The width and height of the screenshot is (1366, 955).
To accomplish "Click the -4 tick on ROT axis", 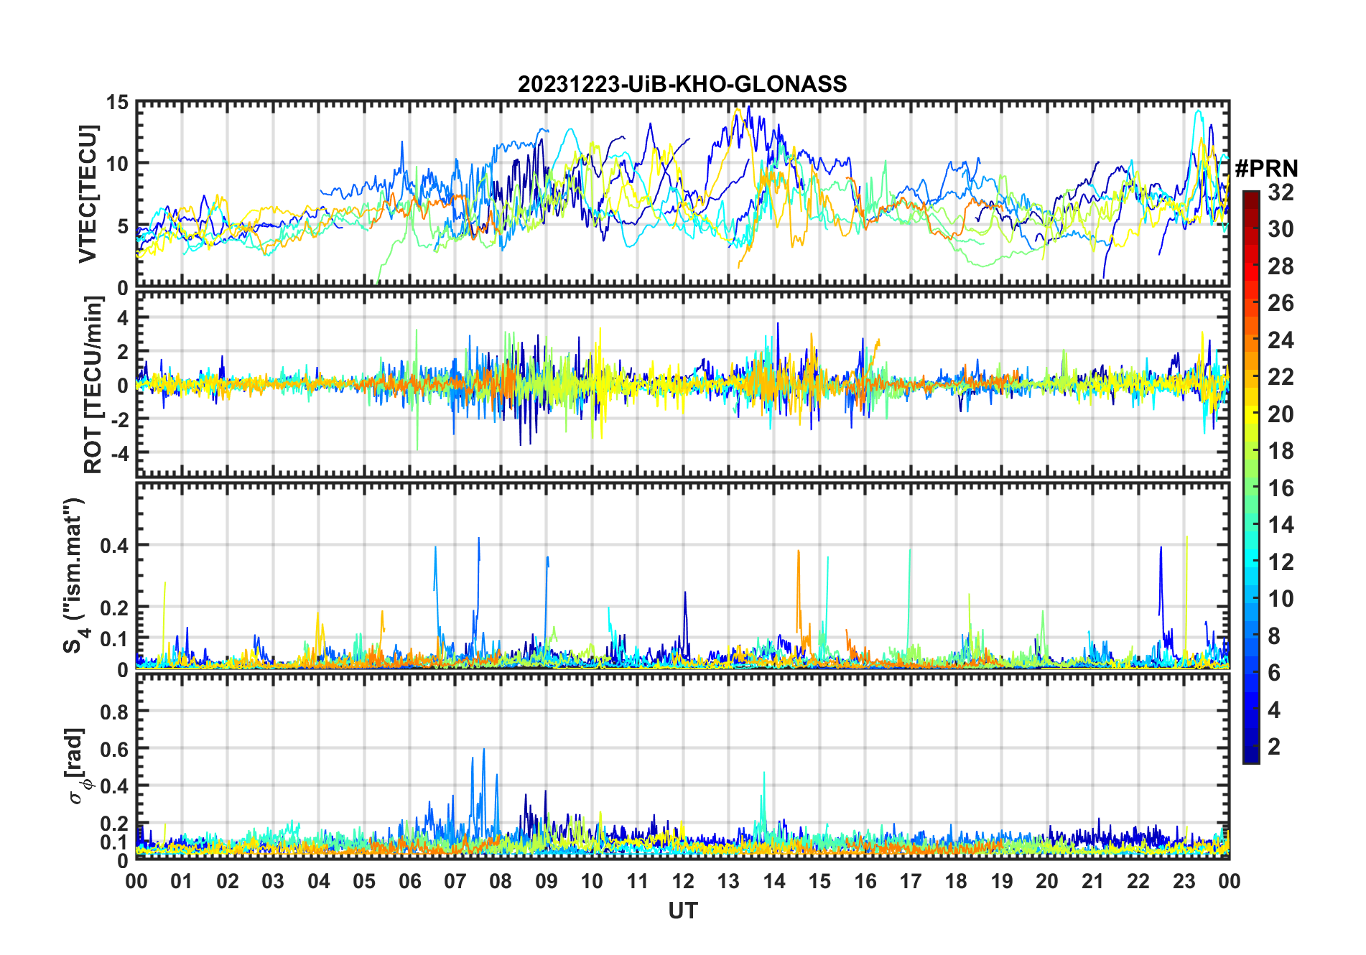I will pyautogui.click(x=119, y=452).
